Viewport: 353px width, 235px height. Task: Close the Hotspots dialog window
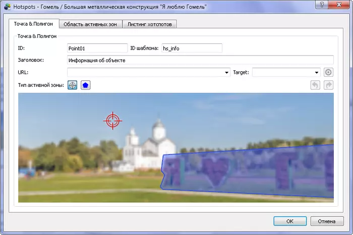[x=339, y=5]
